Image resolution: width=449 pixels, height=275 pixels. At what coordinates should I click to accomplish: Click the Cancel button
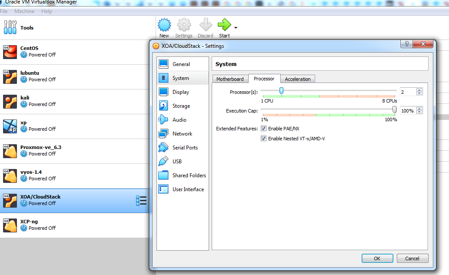click(x=412, y=258)
